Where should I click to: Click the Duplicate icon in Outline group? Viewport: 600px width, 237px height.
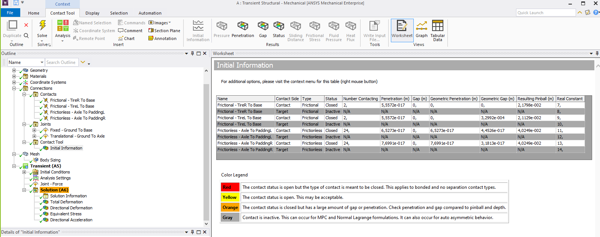tap(12, 25)
